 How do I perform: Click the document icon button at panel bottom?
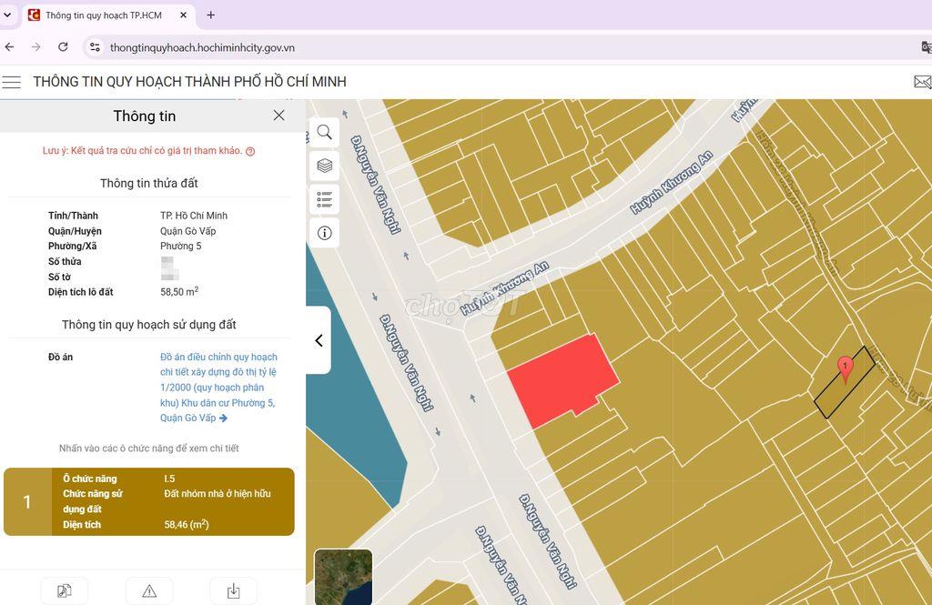(65, 590)
